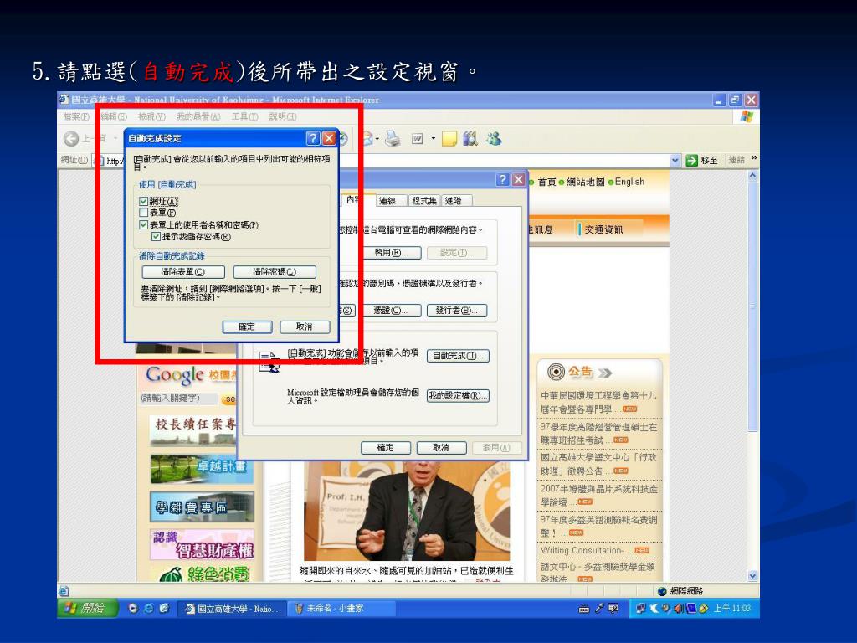Open the yellow Discuss note toolbar icon
The width and height of the screenshot is (857, 643).
(449, 139)
